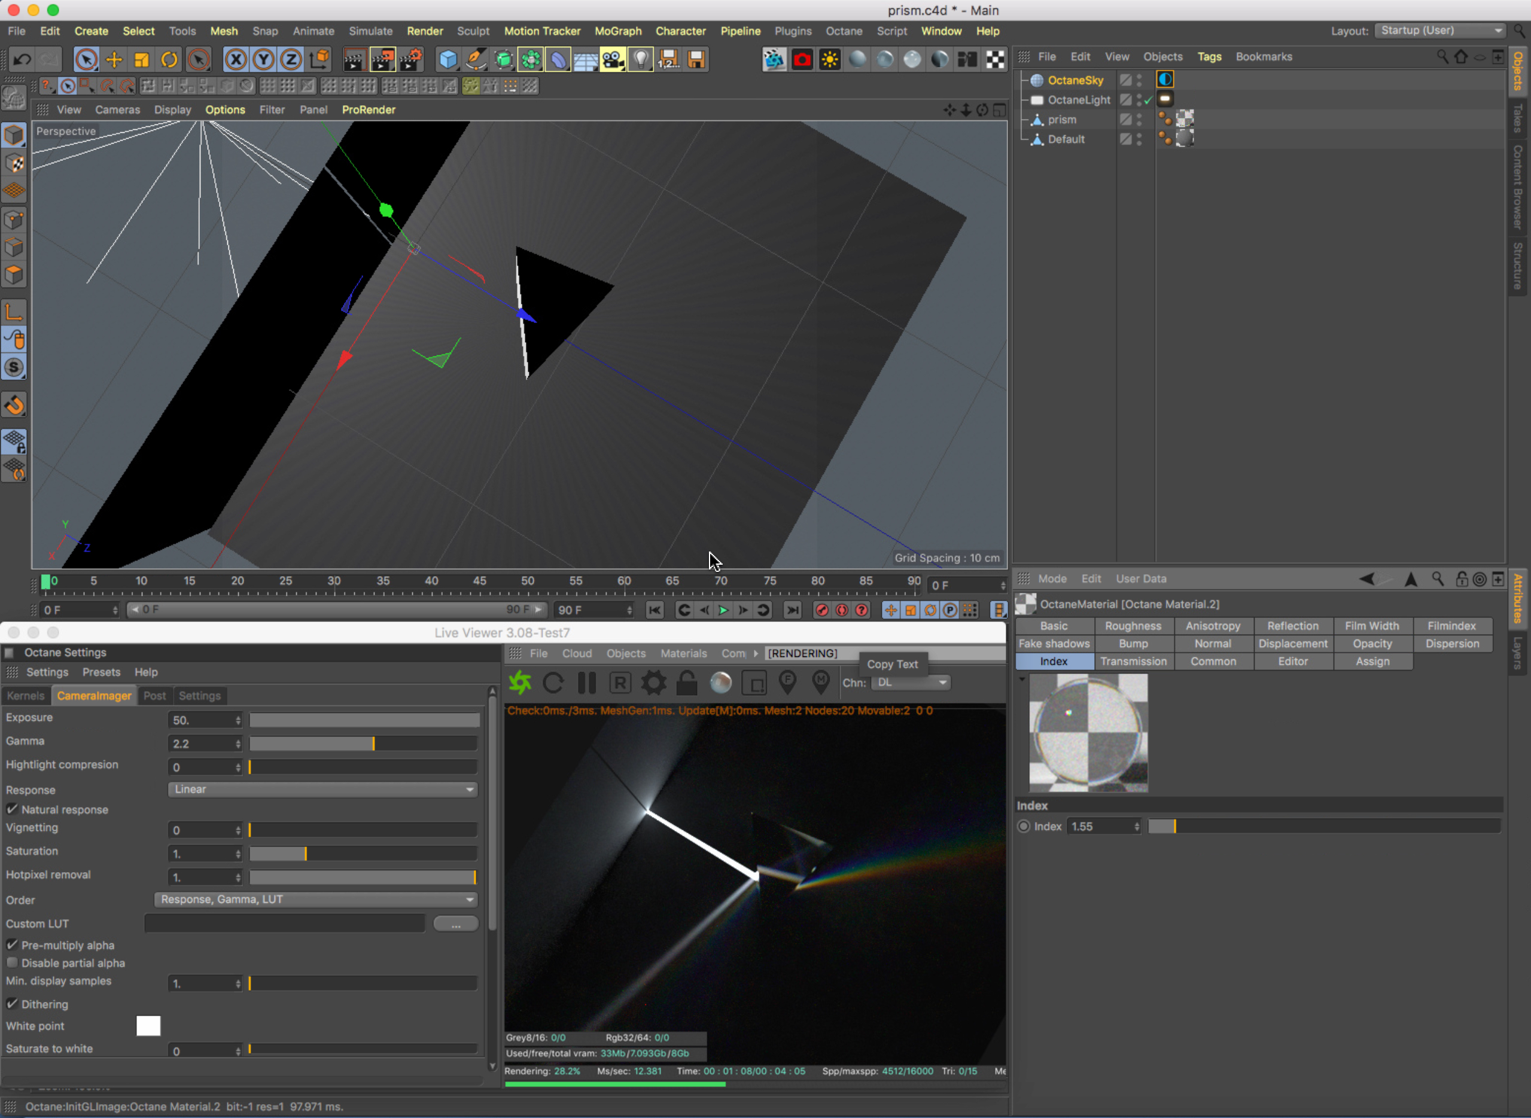This screenshot has width=1531, height=1118.
Task: Enable Disable partial alpha checkbox
Action: [x=12, y=963]
